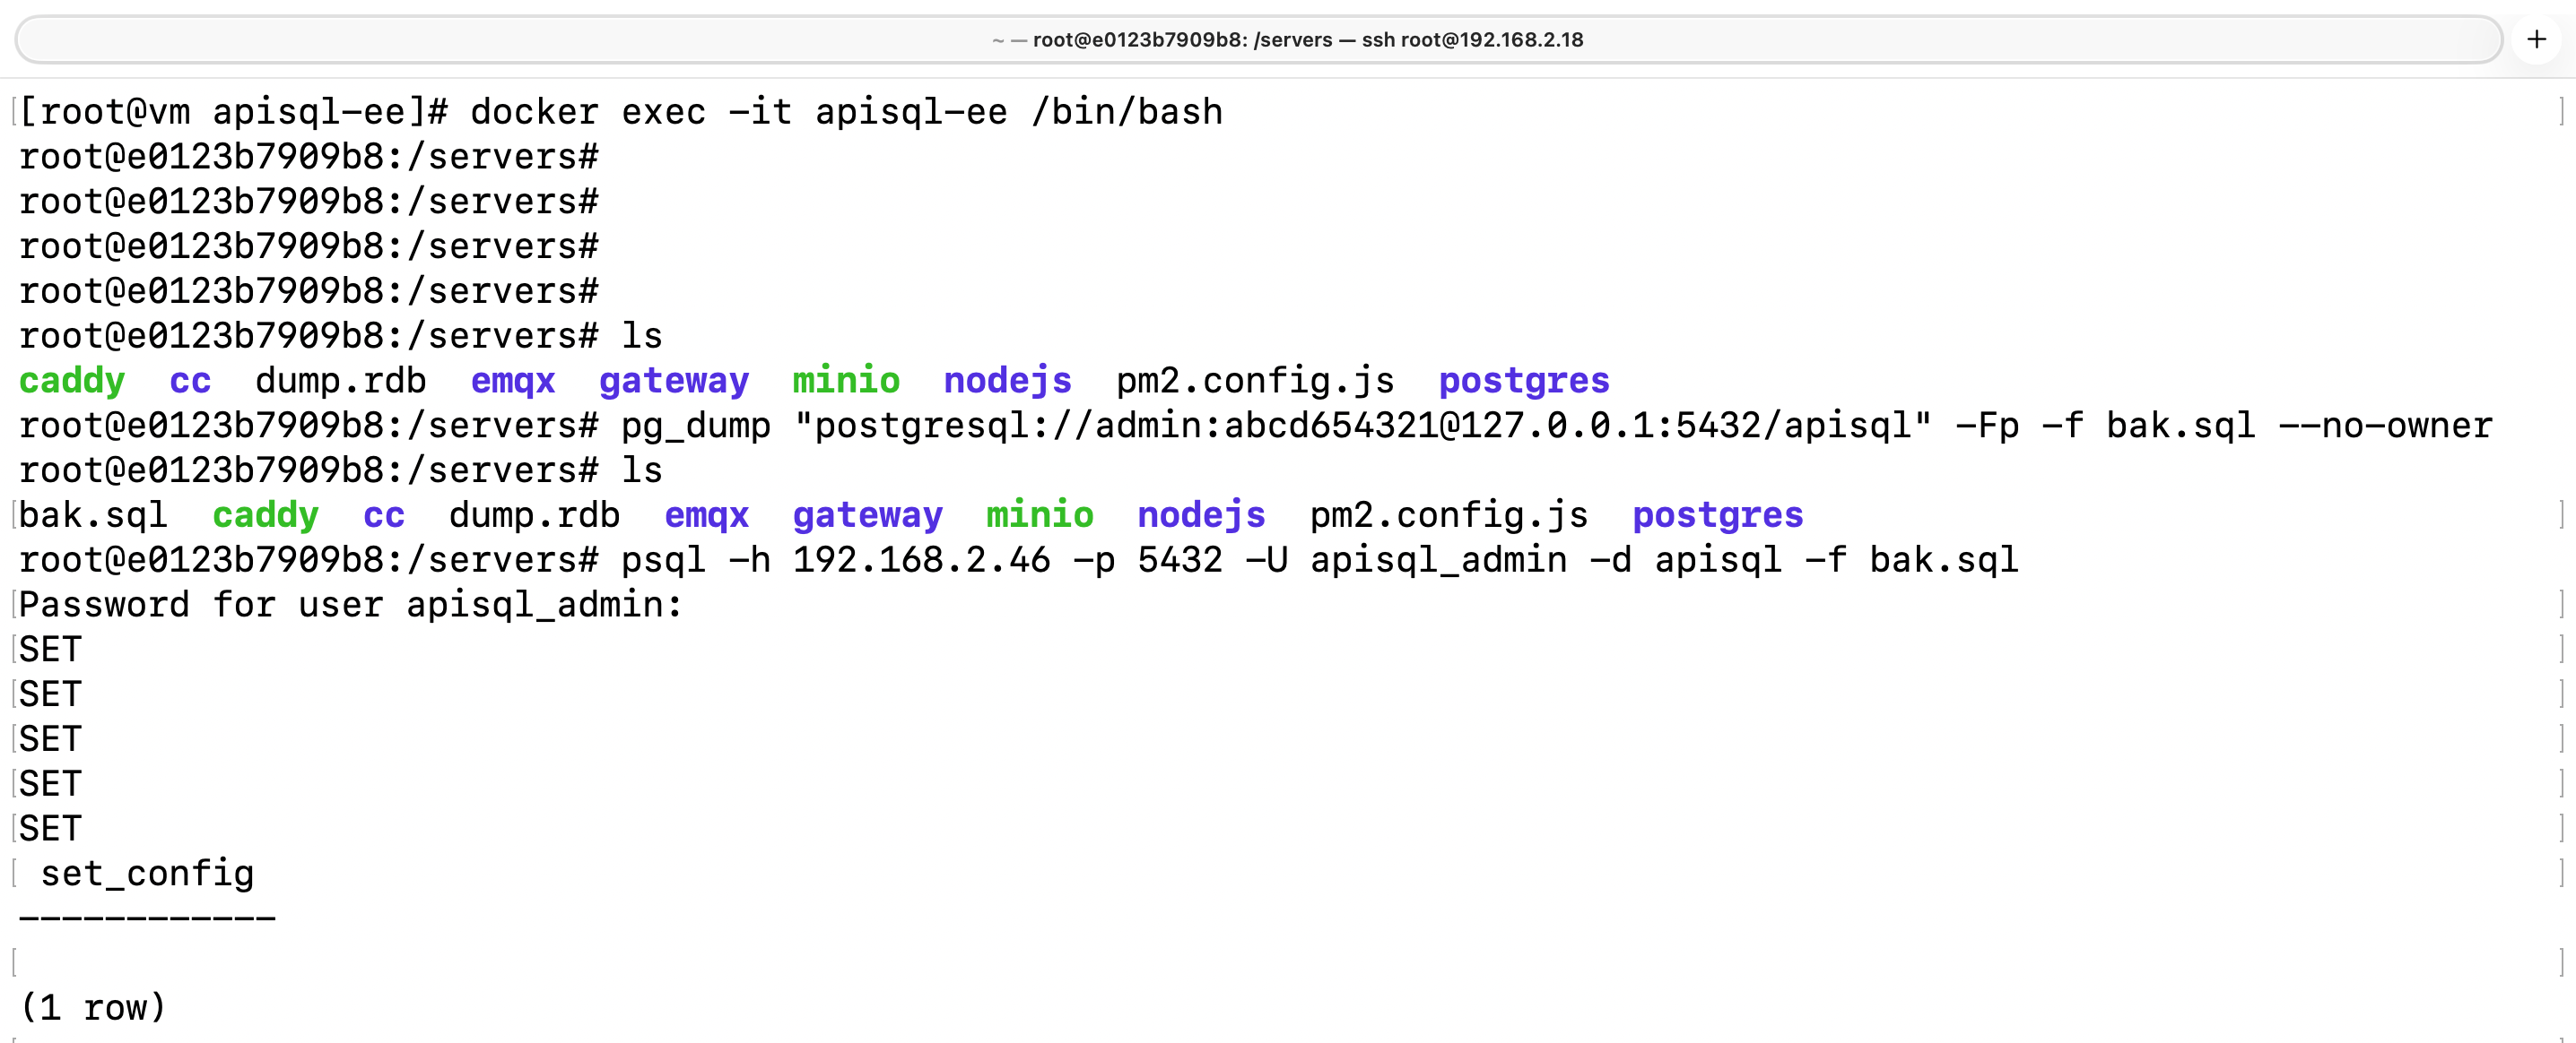Select the ssh root@192.168.2.18 tab title

point(1287,40)
